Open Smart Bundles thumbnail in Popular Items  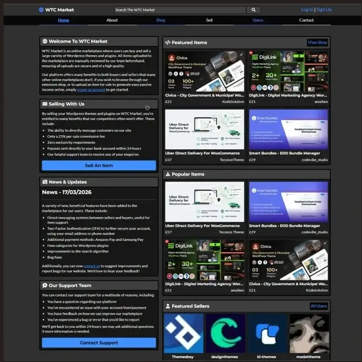288,202
